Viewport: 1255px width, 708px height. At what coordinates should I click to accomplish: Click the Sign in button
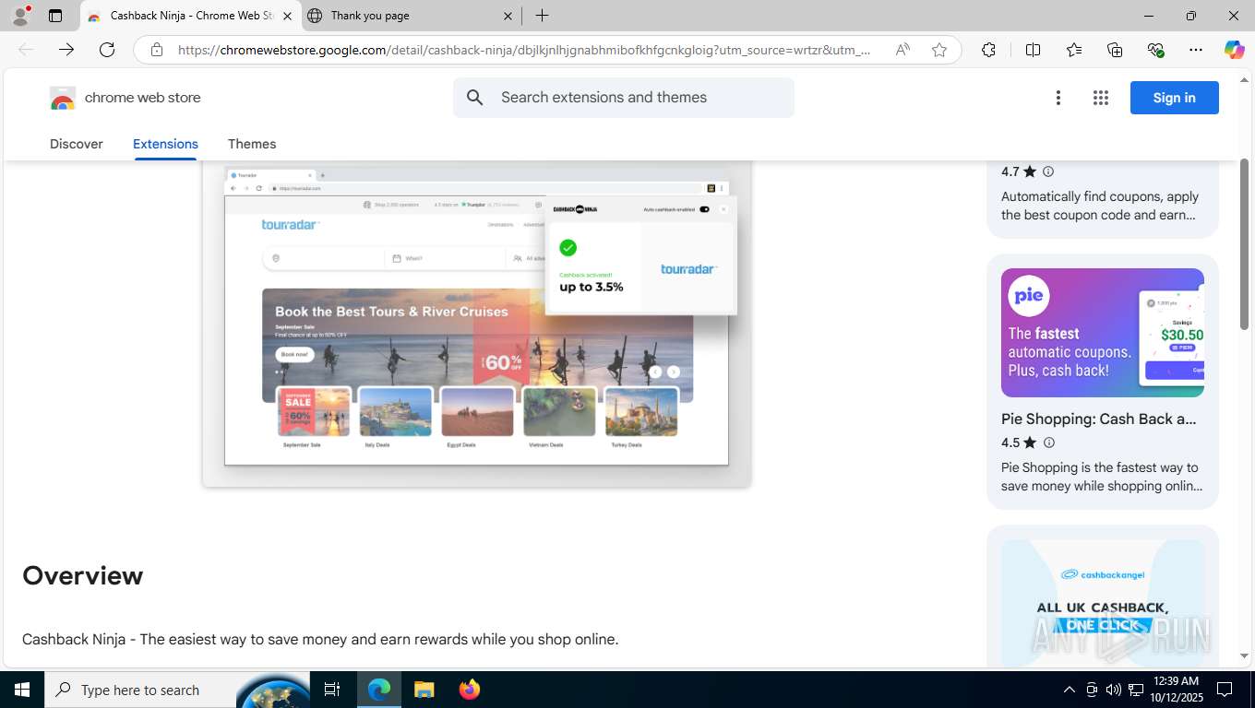click(1174, 98)
